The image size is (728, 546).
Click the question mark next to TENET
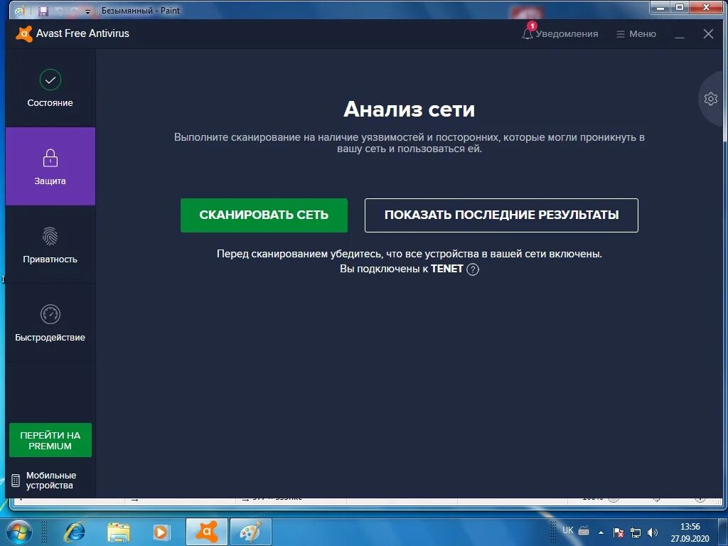tap(472, 269)
